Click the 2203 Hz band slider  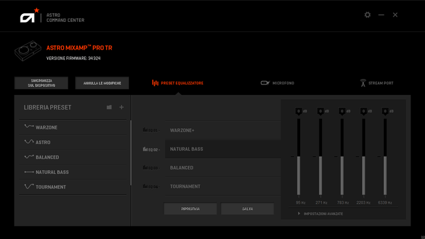[x=363, y=157]
